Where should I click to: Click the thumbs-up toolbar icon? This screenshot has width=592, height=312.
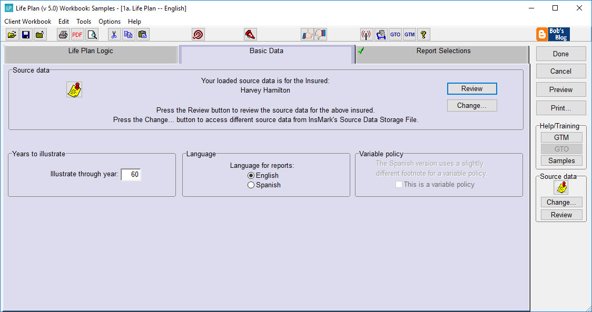[x=308, y=34]
